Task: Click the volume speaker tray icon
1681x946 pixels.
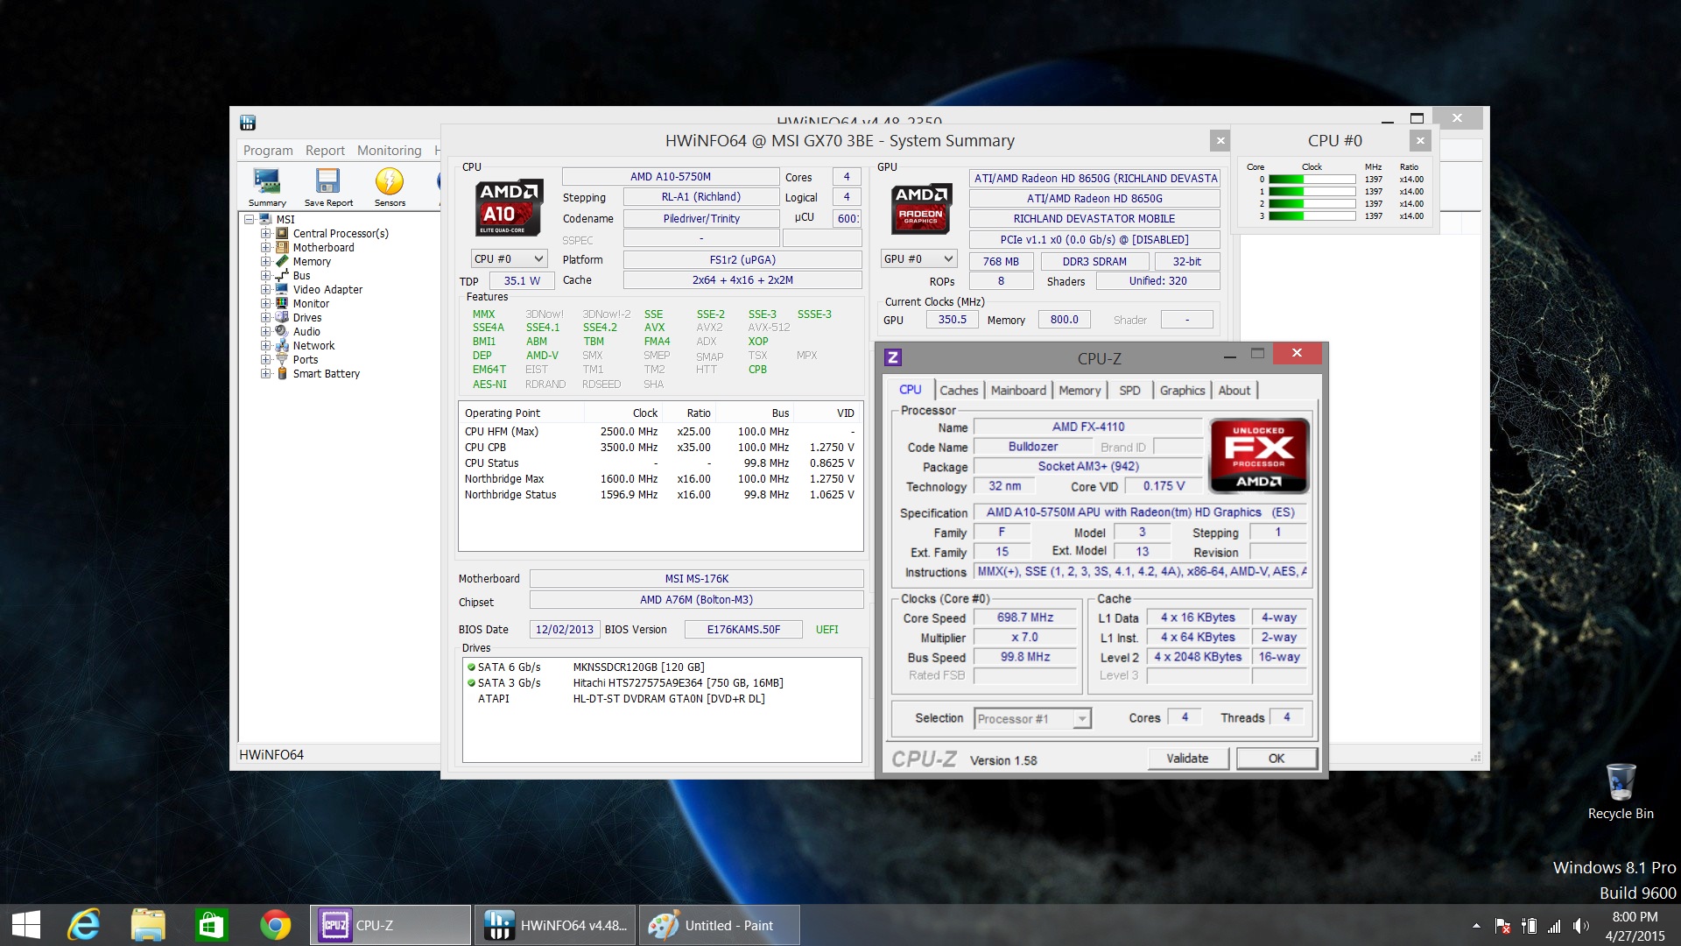Action: pyautogui.click(x=1580, y=926)
